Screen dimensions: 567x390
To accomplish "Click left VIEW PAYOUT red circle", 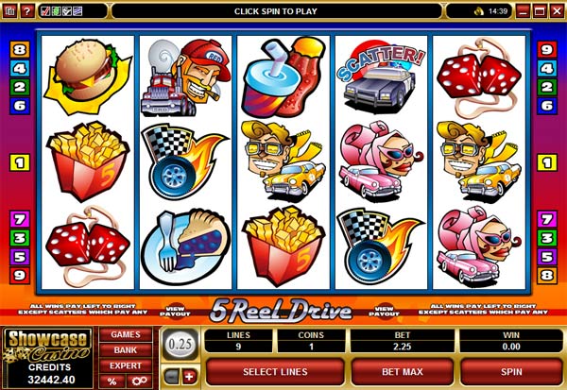I will coord(175,312).
